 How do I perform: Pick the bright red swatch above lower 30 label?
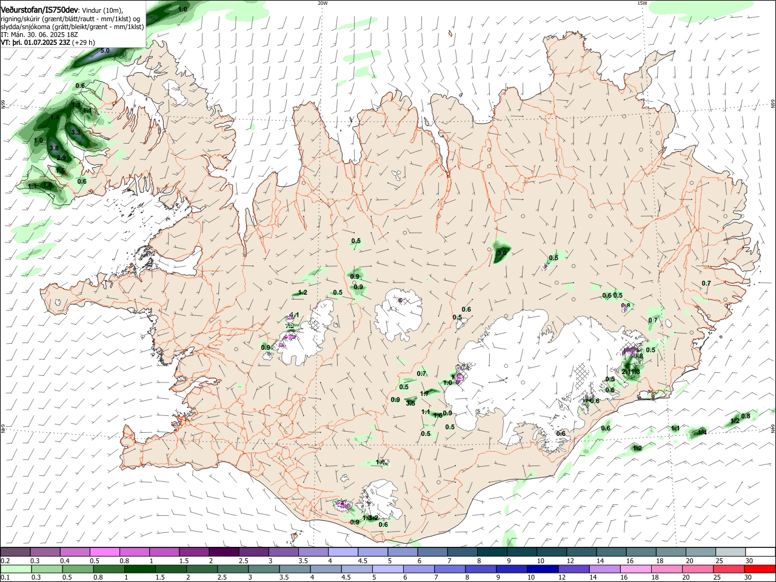click(760, 569)
